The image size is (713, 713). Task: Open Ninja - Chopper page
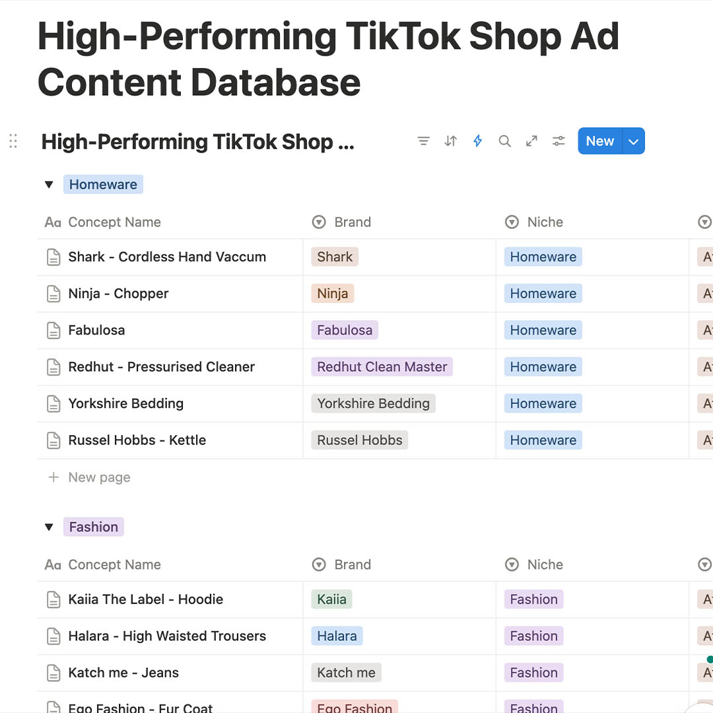pyautogui.click(x=118, y=294)
